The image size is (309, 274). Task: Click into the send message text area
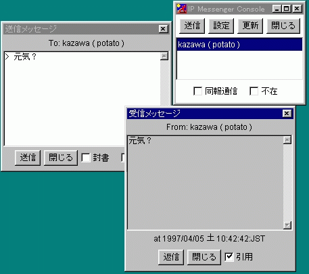point(82,99)
